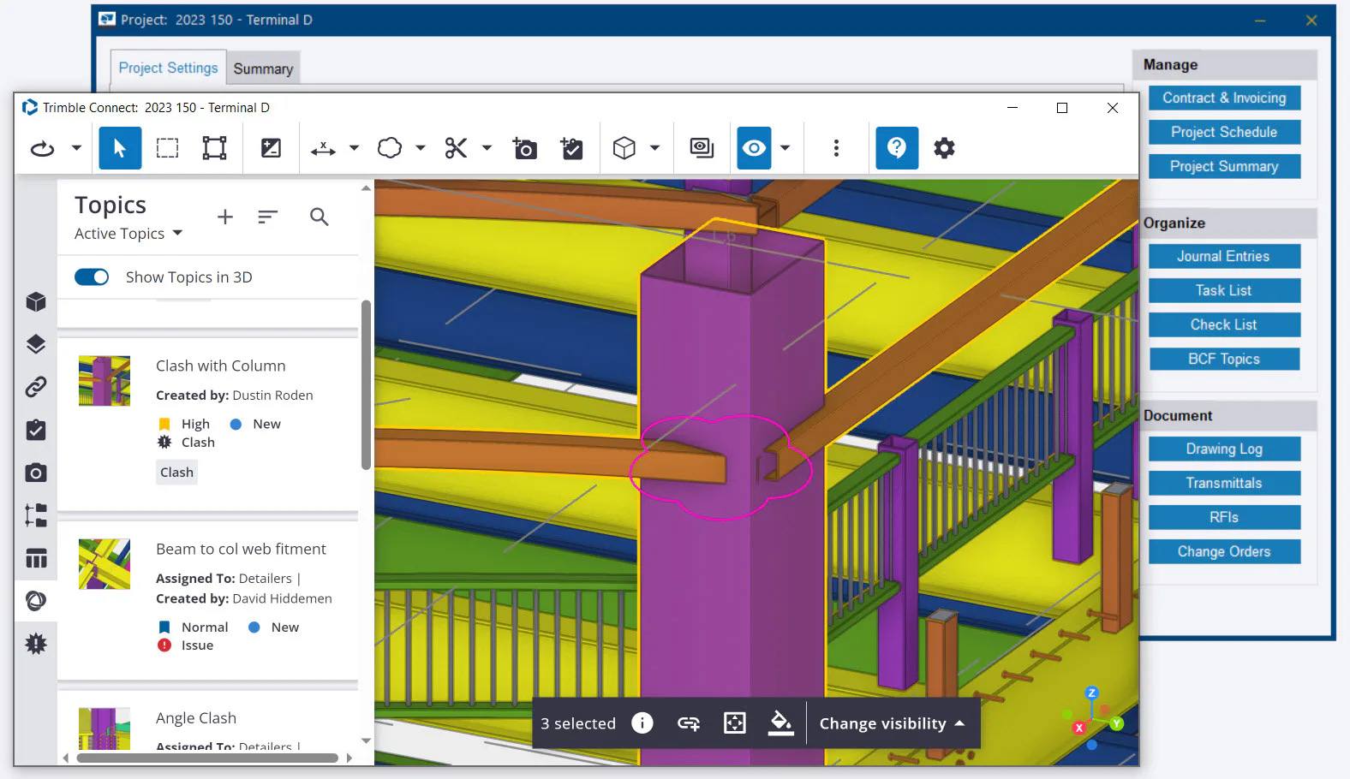Open Help with the question mark icon
This screenshot has height=779, width=1350.
coord(897,148)
